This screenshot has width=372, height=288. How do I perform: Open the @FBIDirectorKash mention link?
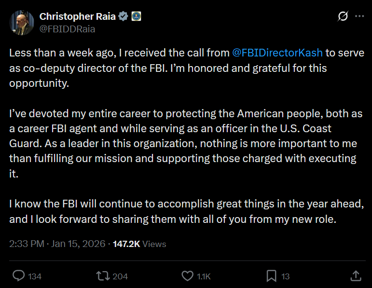click(277, 53)
